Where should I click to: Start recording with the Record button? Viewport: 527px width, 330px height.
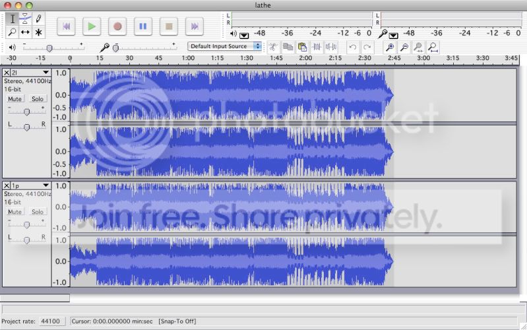[117, 26]
